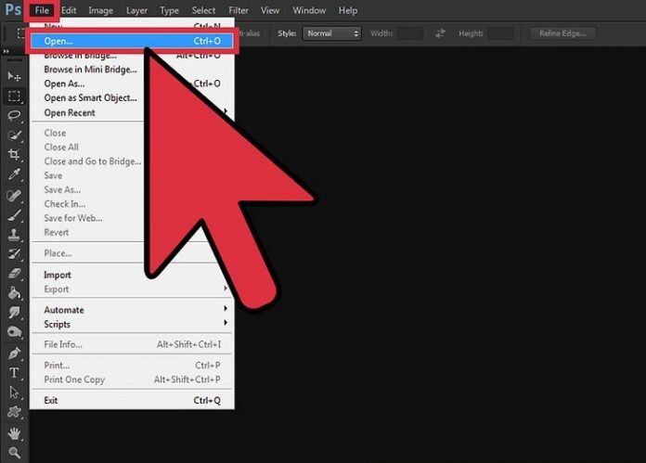Select the Crop tool
The height and width of the screenshot is (463, 646).
click(14, 154)
